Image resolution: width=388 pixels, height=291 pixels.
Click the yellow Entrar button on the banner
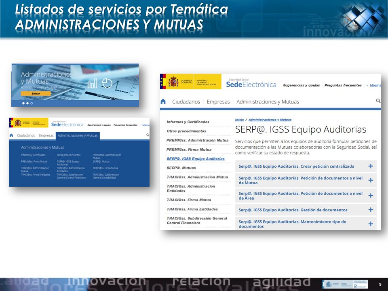tap(36, 93)
